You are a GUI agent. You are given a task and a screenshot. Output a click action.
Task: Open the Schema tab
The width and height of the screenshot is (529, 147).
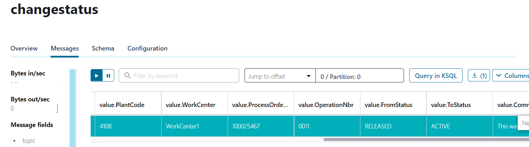pos(103,48)
